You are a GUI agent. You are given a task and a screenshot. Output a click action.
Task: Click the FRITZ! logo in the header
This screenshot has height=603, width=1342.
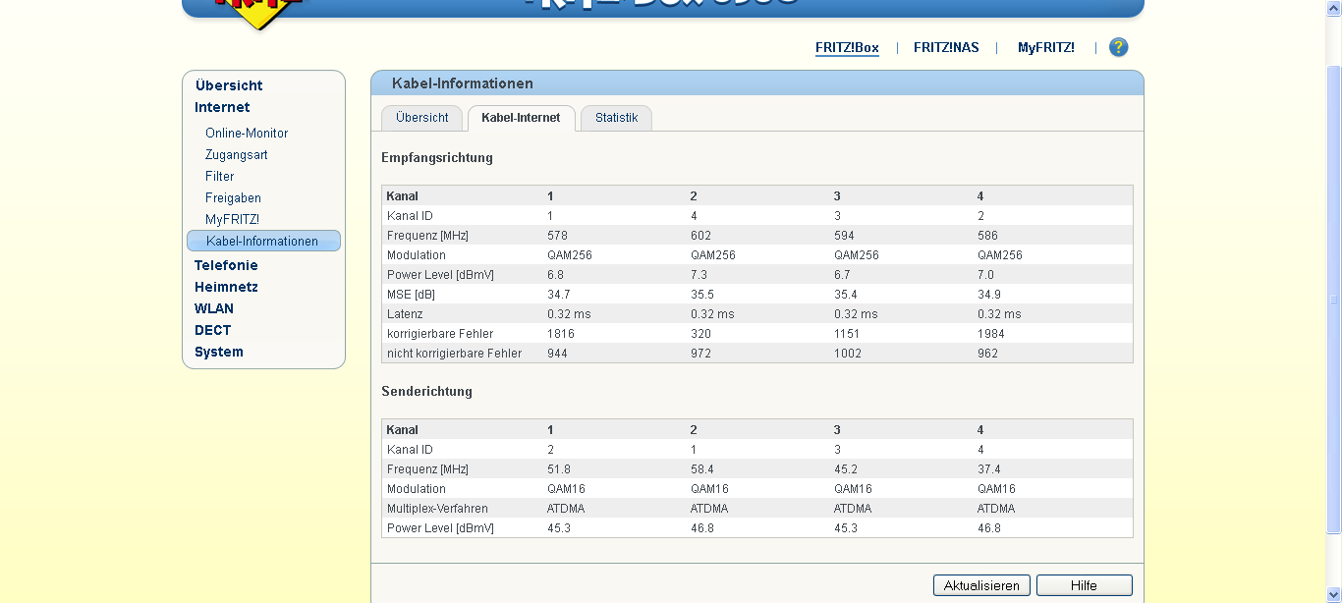pyautogui.click(x=259, y=10)
